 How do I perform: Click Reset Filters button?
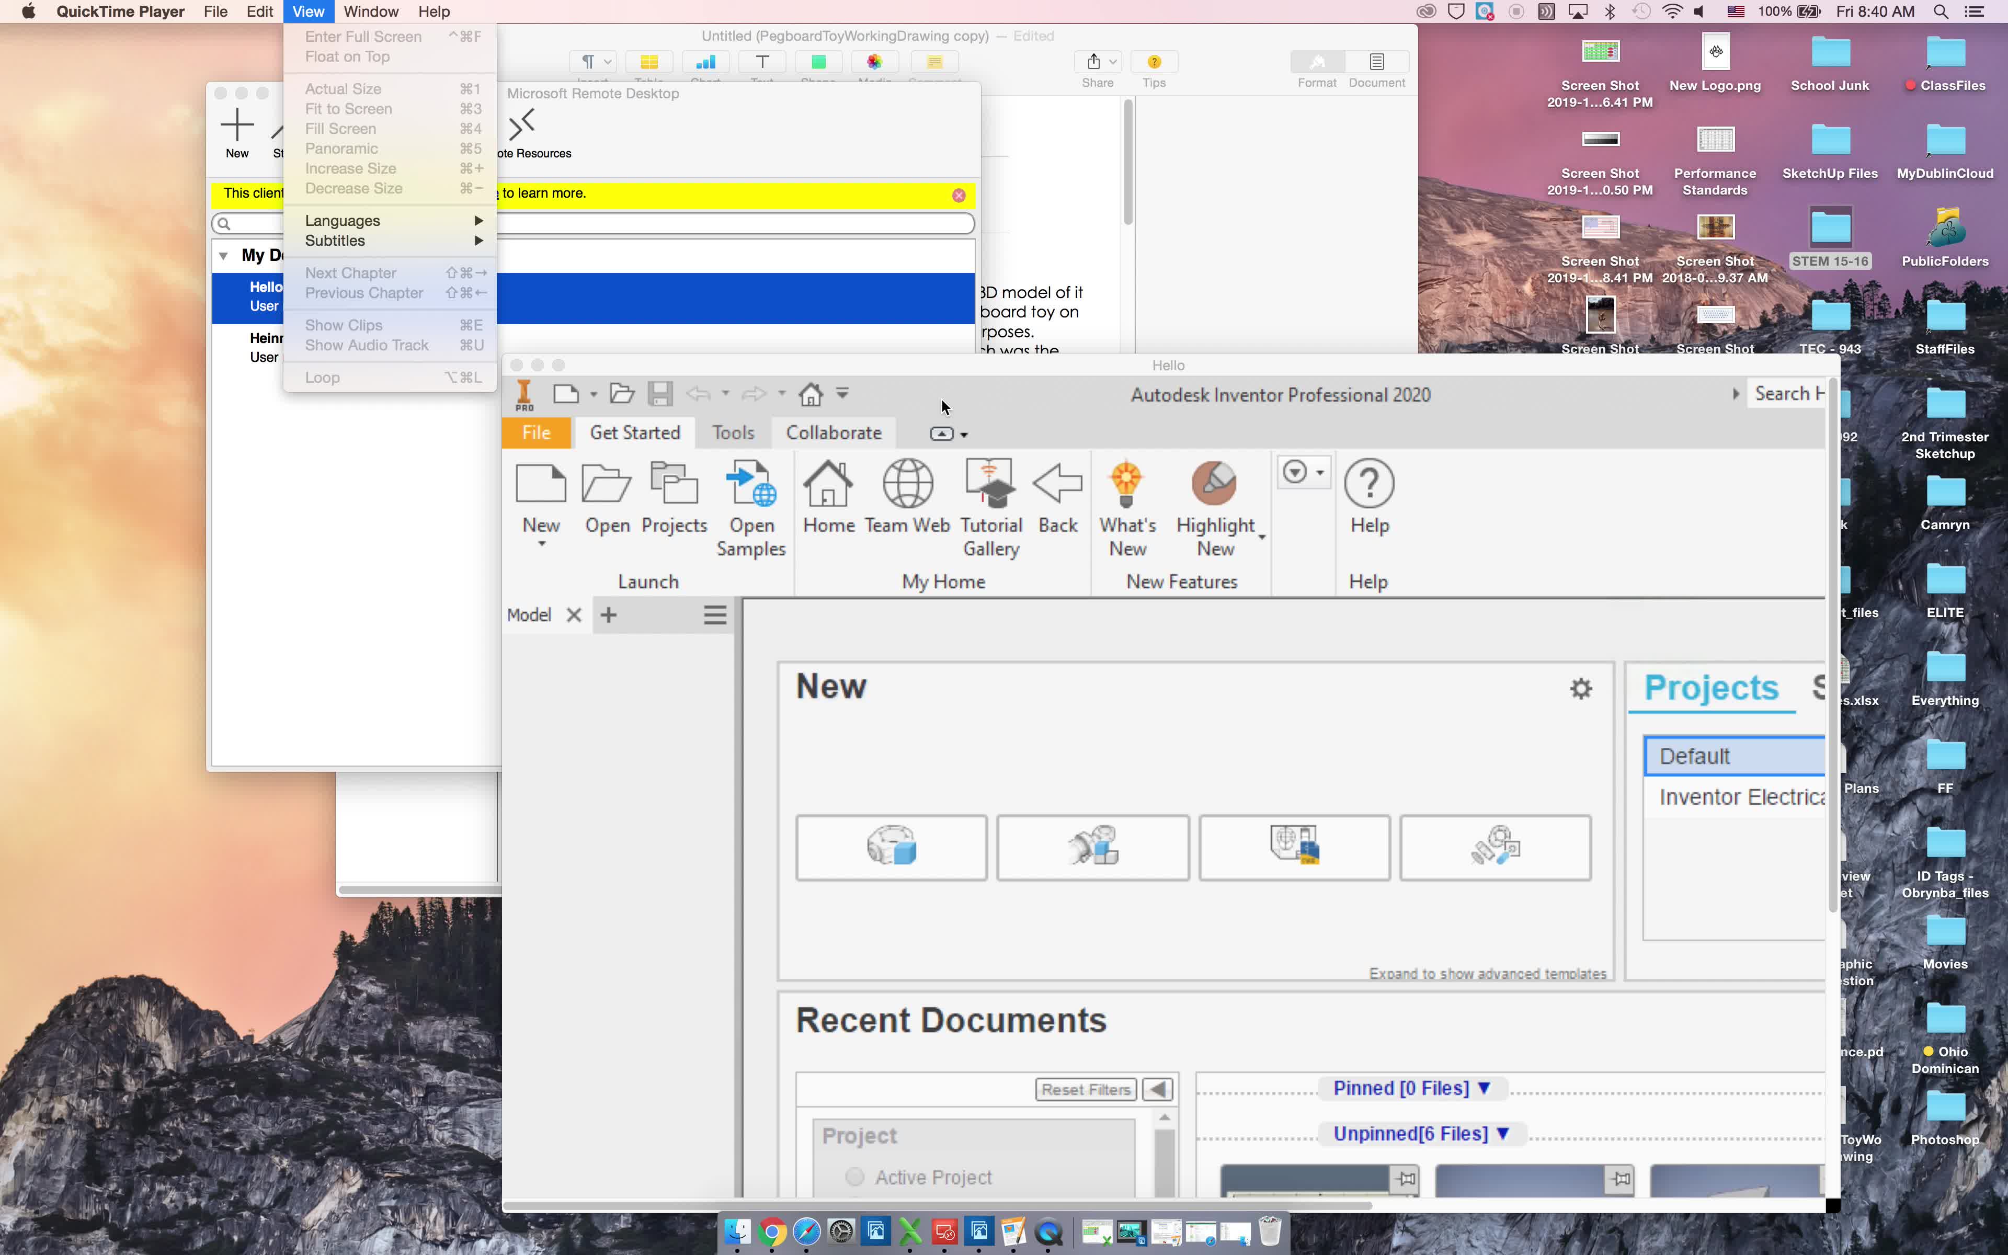click(x=1086, y=1089)
